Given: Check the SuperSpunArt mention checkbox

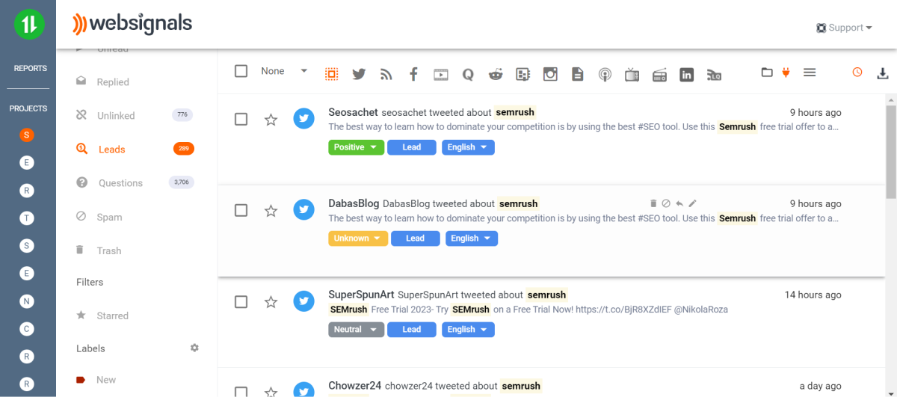Looking at the screenshot, I should [241, 301].
